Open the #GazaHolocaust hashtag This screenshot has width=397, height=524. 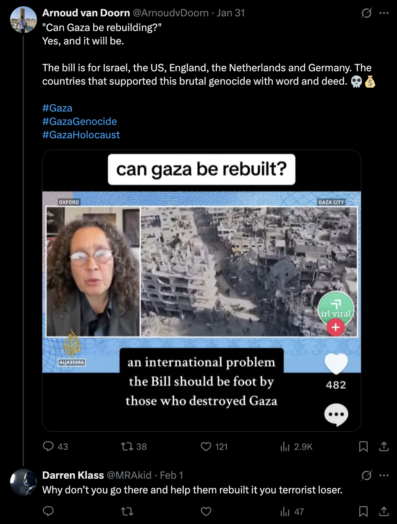[x=81, y=135]
